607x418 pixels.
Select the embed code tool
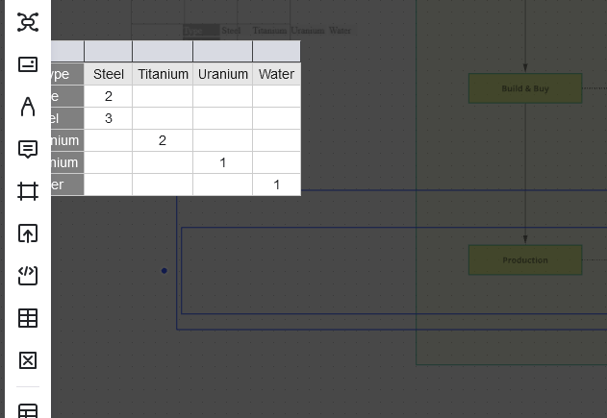(x=28, y=276)
